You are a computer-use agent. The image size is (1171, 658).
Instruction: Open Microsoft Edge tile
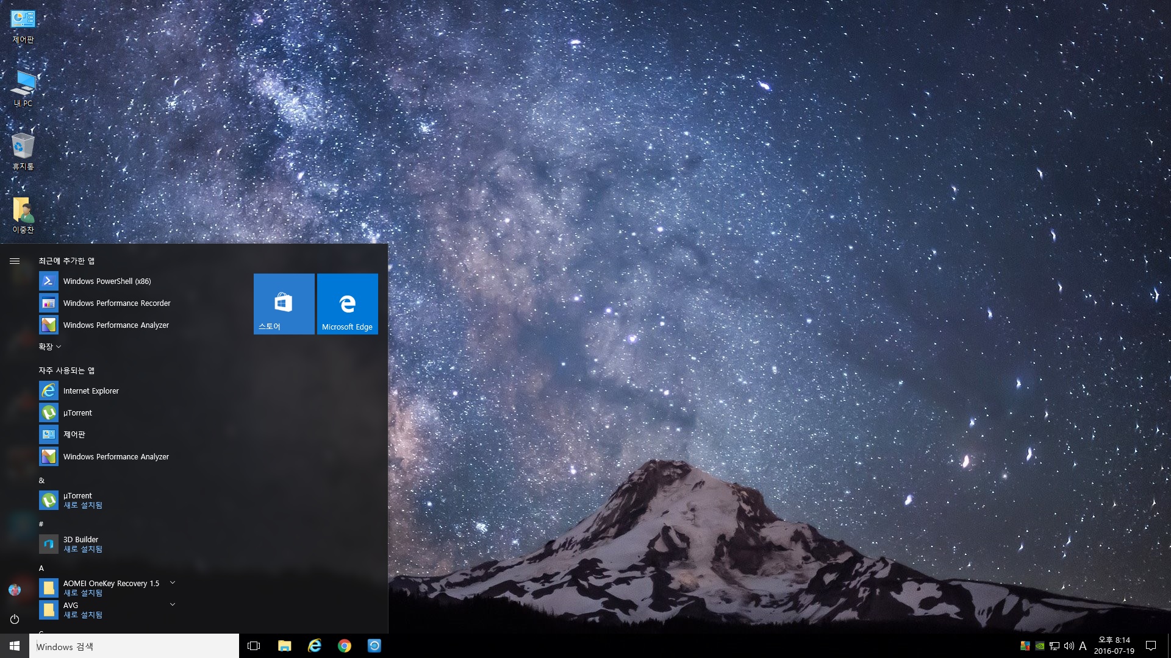pos(348,303)
